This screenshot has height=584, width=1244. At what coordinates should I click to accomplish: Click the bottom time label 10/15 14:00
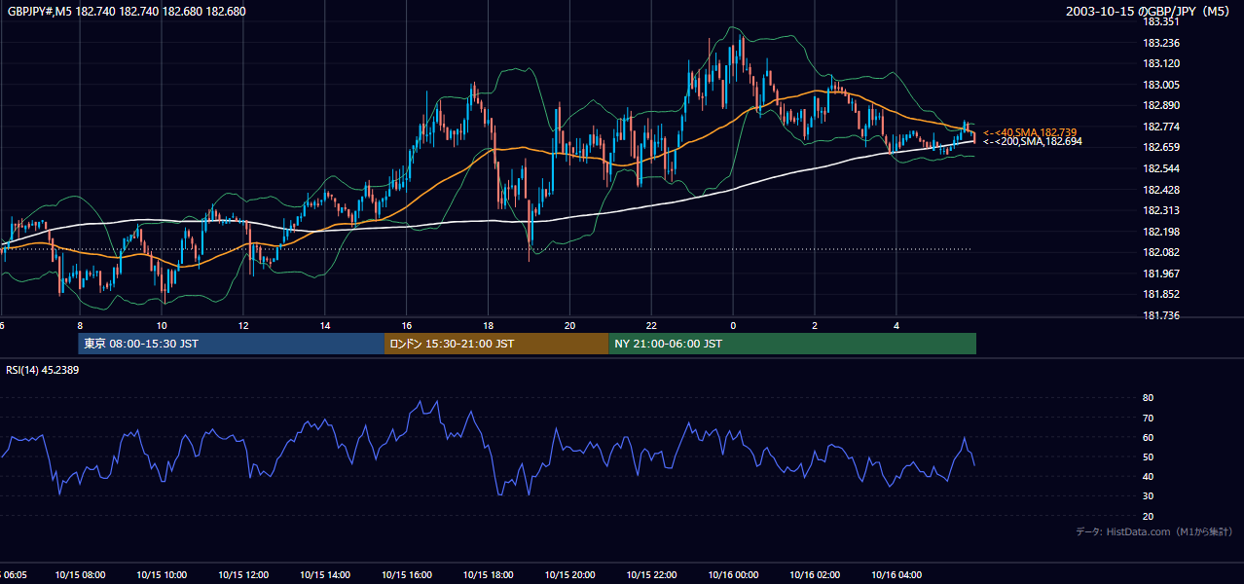tap(325, 574)
